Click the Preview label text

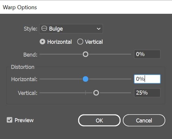pyautogui.click(x=24, y=120)
